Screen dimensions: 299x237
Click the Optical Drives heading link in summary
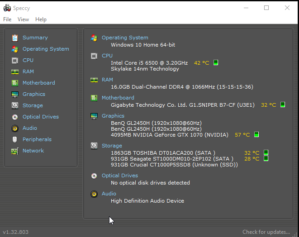tap(120, 175)
